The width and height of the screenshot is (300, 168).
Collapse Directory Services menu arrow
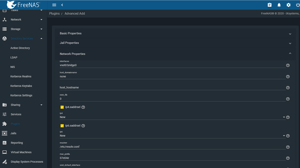coord(41,39)
